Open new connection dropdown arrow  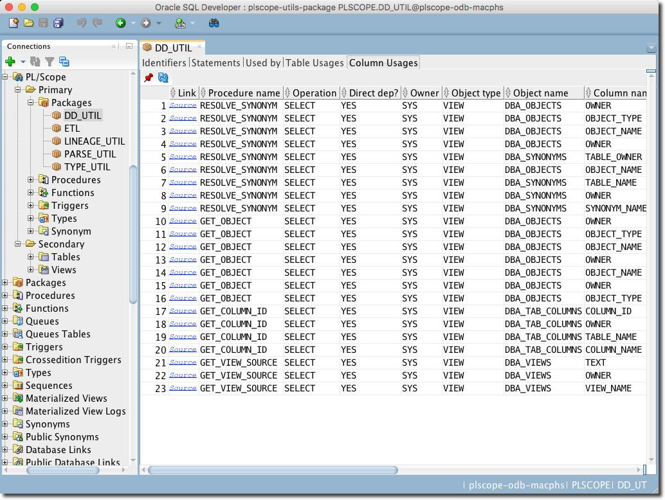[x=23, y=62]
